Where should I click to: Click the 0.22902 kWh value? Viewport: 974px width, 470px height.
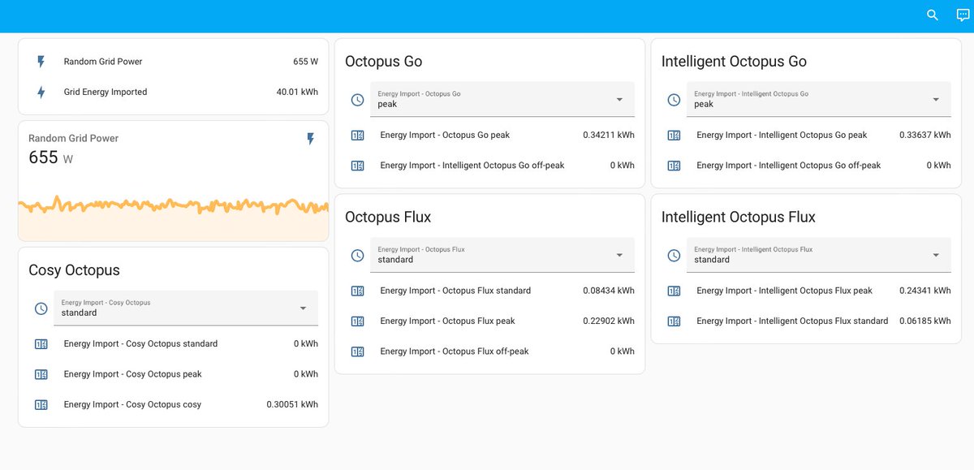609,321
